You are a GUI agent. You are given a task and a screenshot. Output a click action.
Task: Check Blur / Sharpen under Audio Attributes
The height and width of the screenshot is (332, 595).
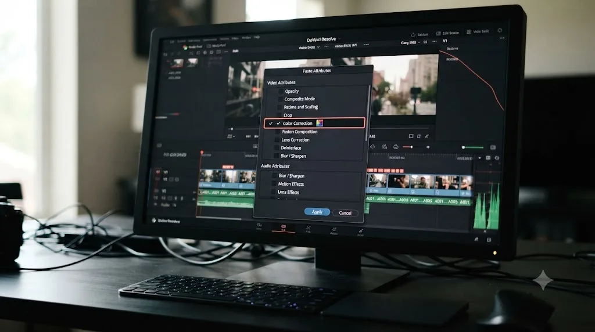tap(274, 176)
